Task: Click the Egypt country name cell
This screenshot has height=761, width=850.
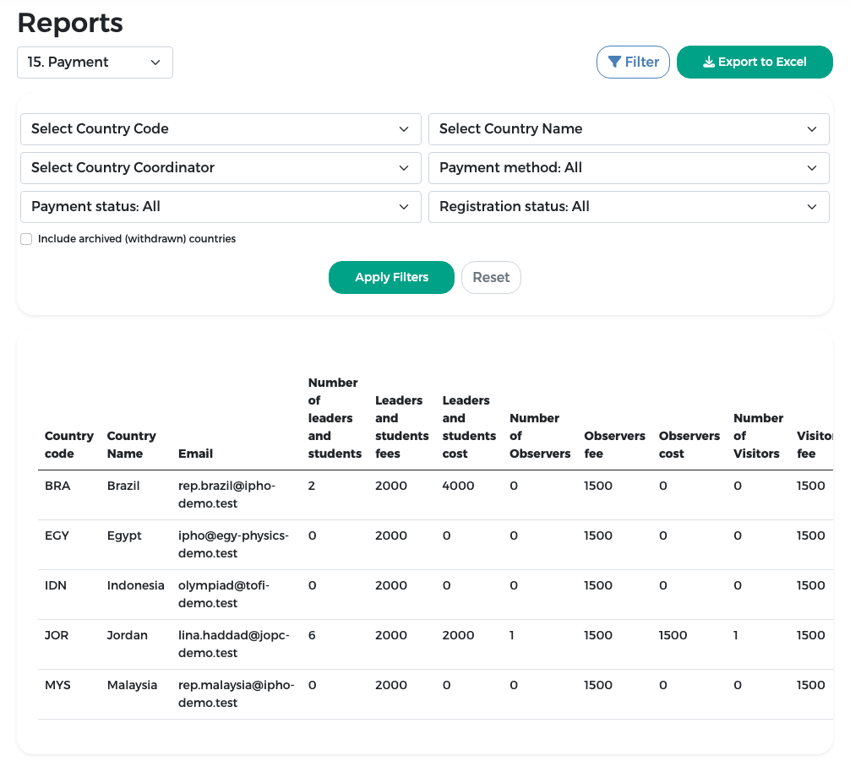Action: pos(124,536)
